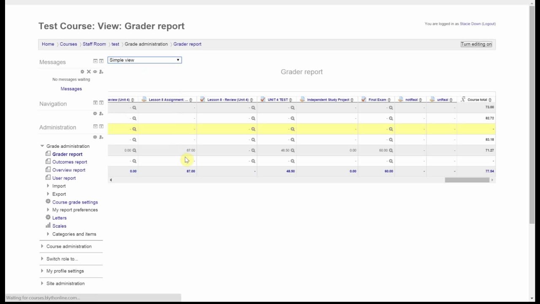Sort by Final Exam column arrows

(389, 100)
